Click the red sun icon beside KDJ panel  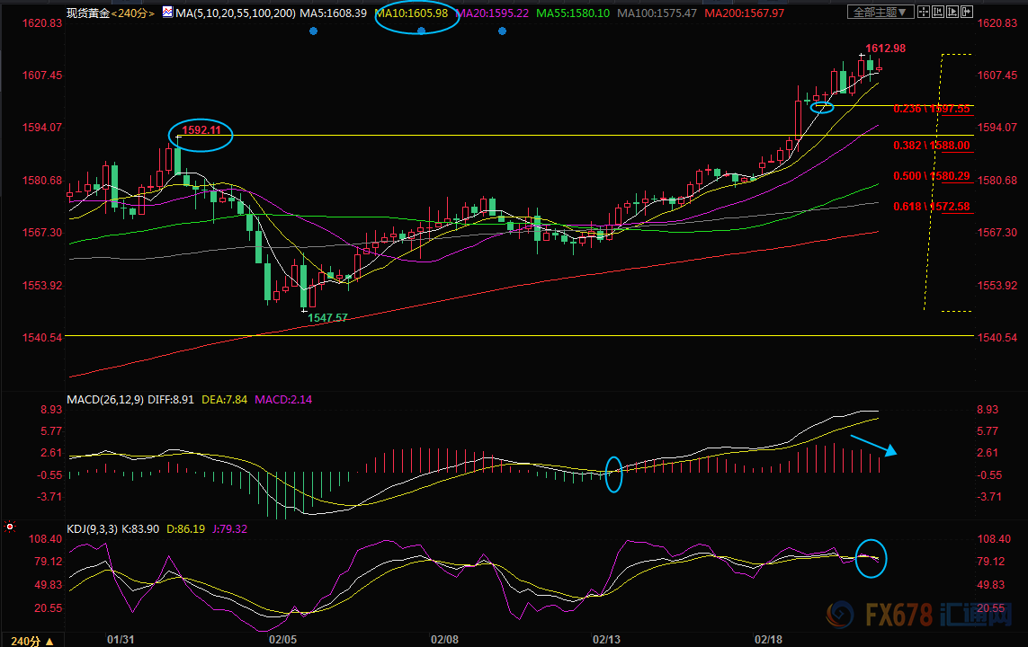pyautogui.click(x=9, y=527)
